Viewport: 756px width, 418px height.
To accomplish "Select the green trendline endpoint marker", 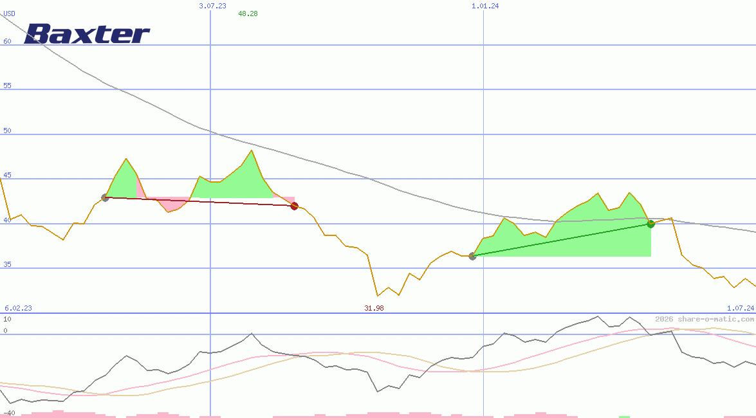I will point(650,224).
